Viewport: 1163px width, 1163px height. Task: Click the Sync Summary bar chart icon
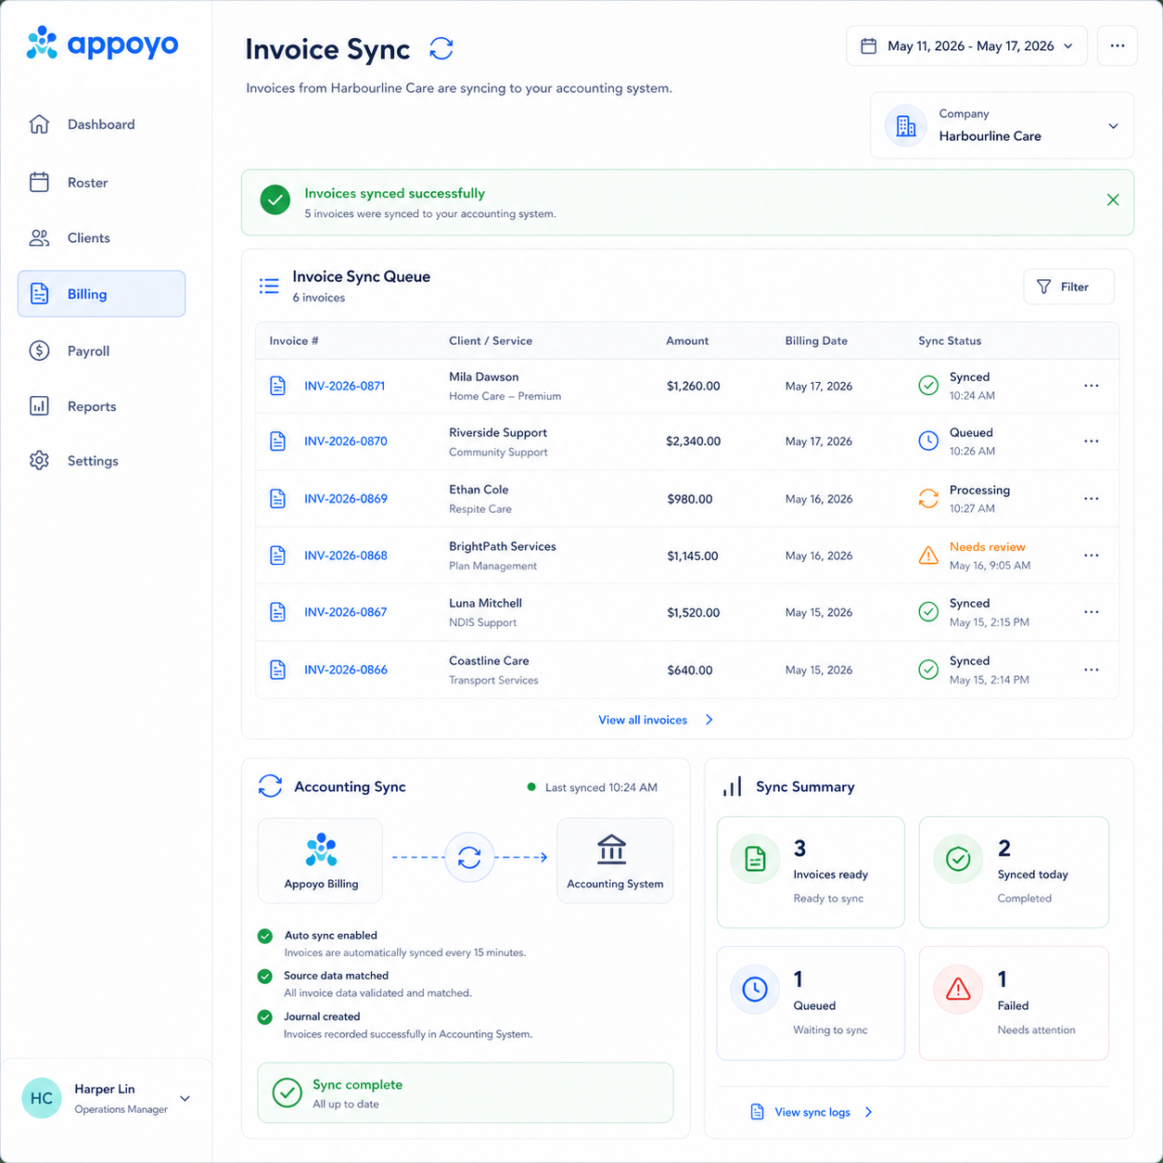click(733, 786)
